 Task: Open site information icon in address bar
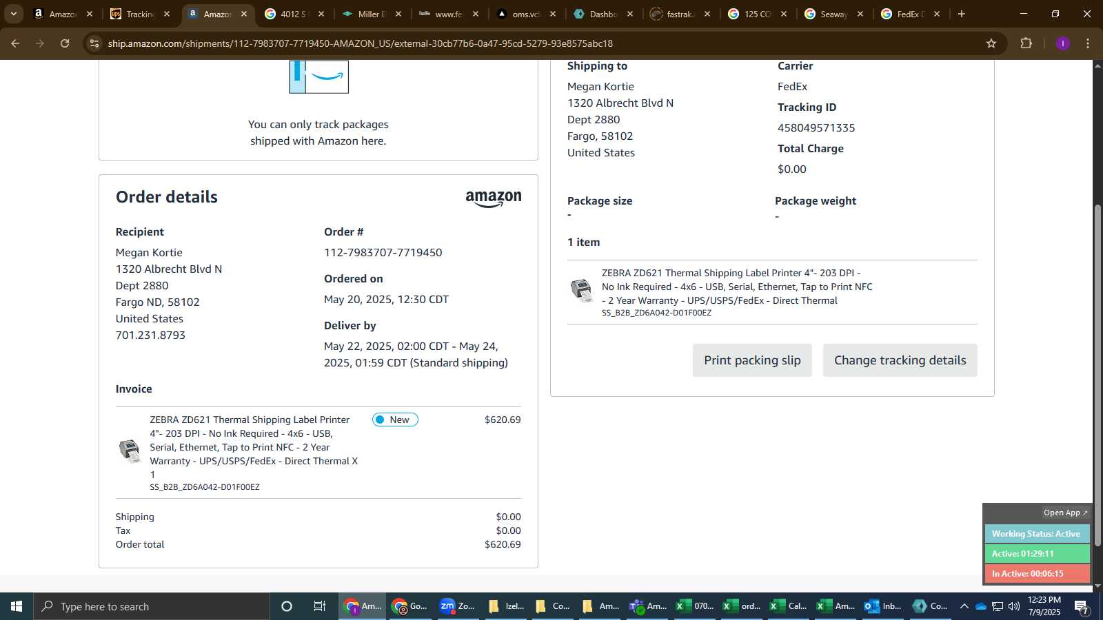94,43
